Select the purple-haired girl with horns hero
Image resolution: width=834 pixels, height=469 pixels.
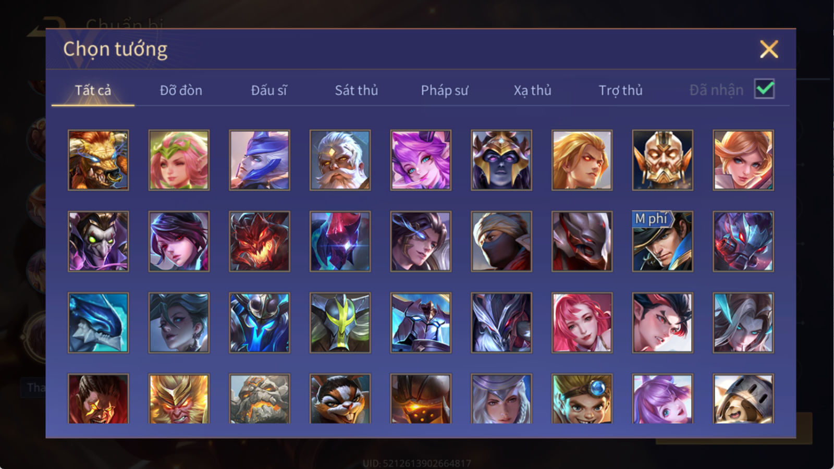[421, 160]
